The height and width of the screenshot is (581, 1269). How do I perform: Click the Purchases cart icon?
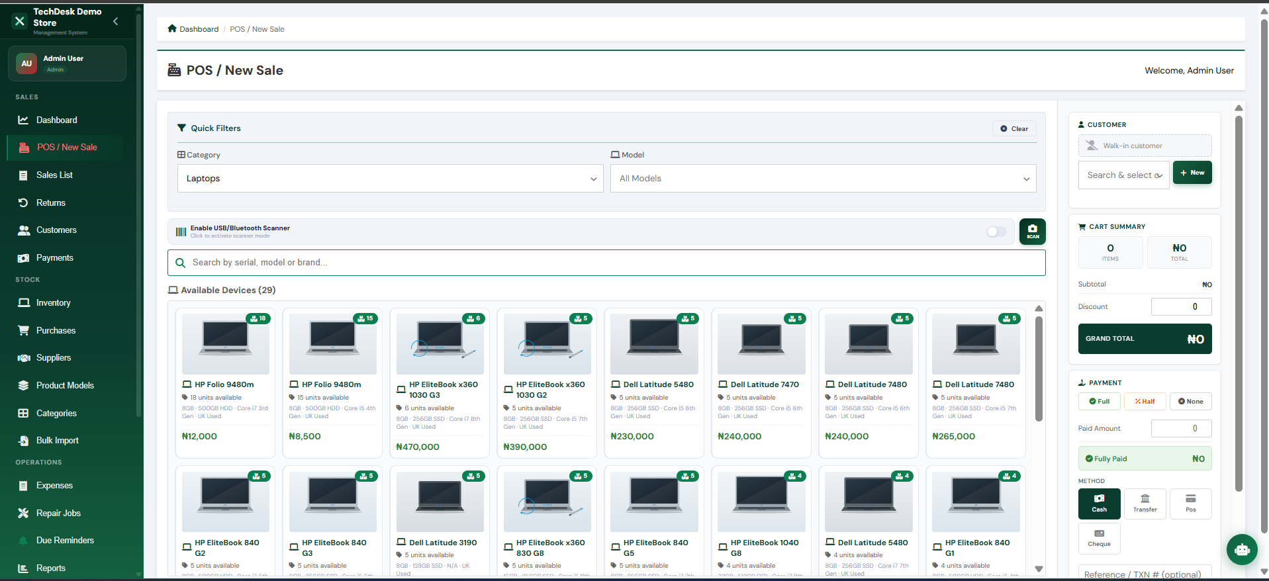click(24, 330)
